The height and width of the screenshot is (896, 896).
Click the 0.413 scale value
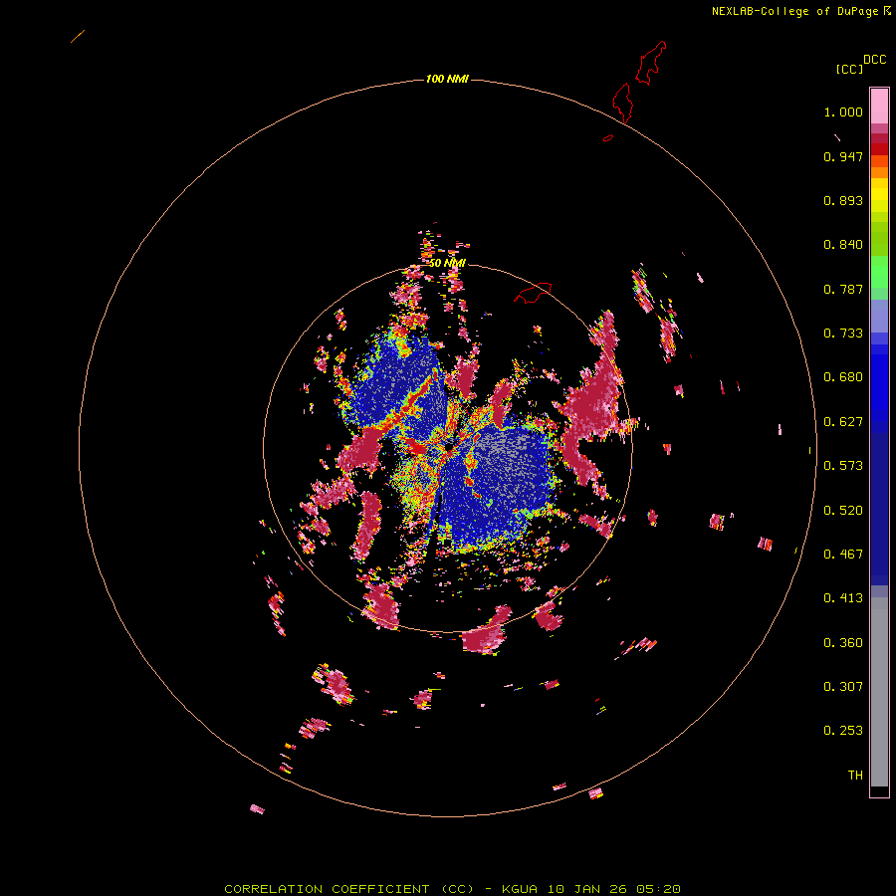(843, 598)
